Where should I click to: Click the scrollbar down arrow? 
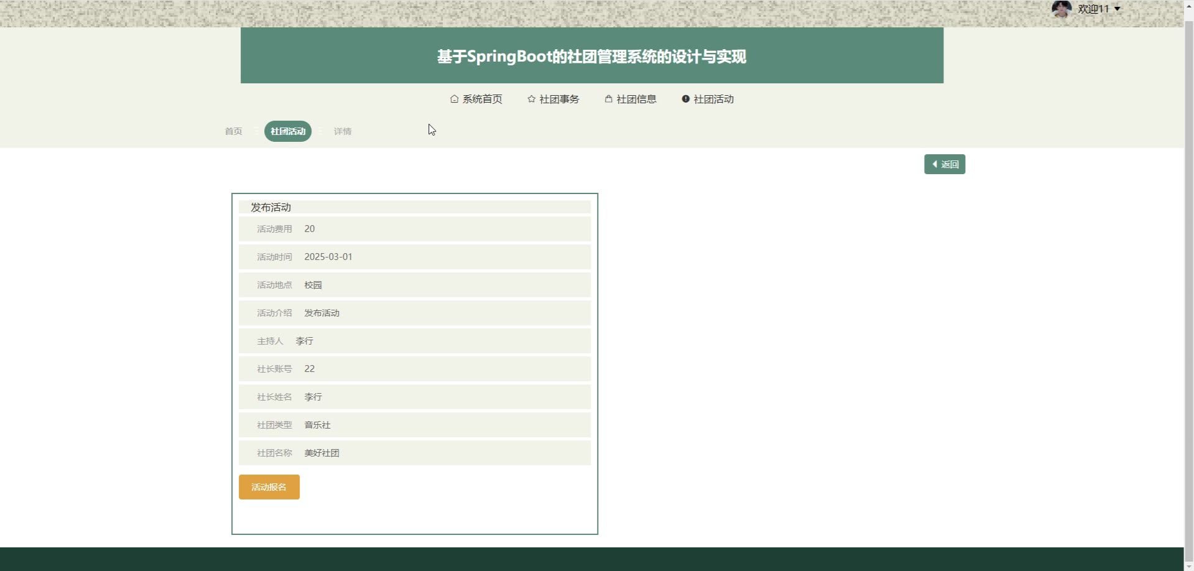(1188, 566)
